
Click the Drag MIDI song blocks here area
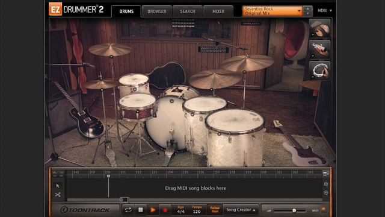coord(196,188)
